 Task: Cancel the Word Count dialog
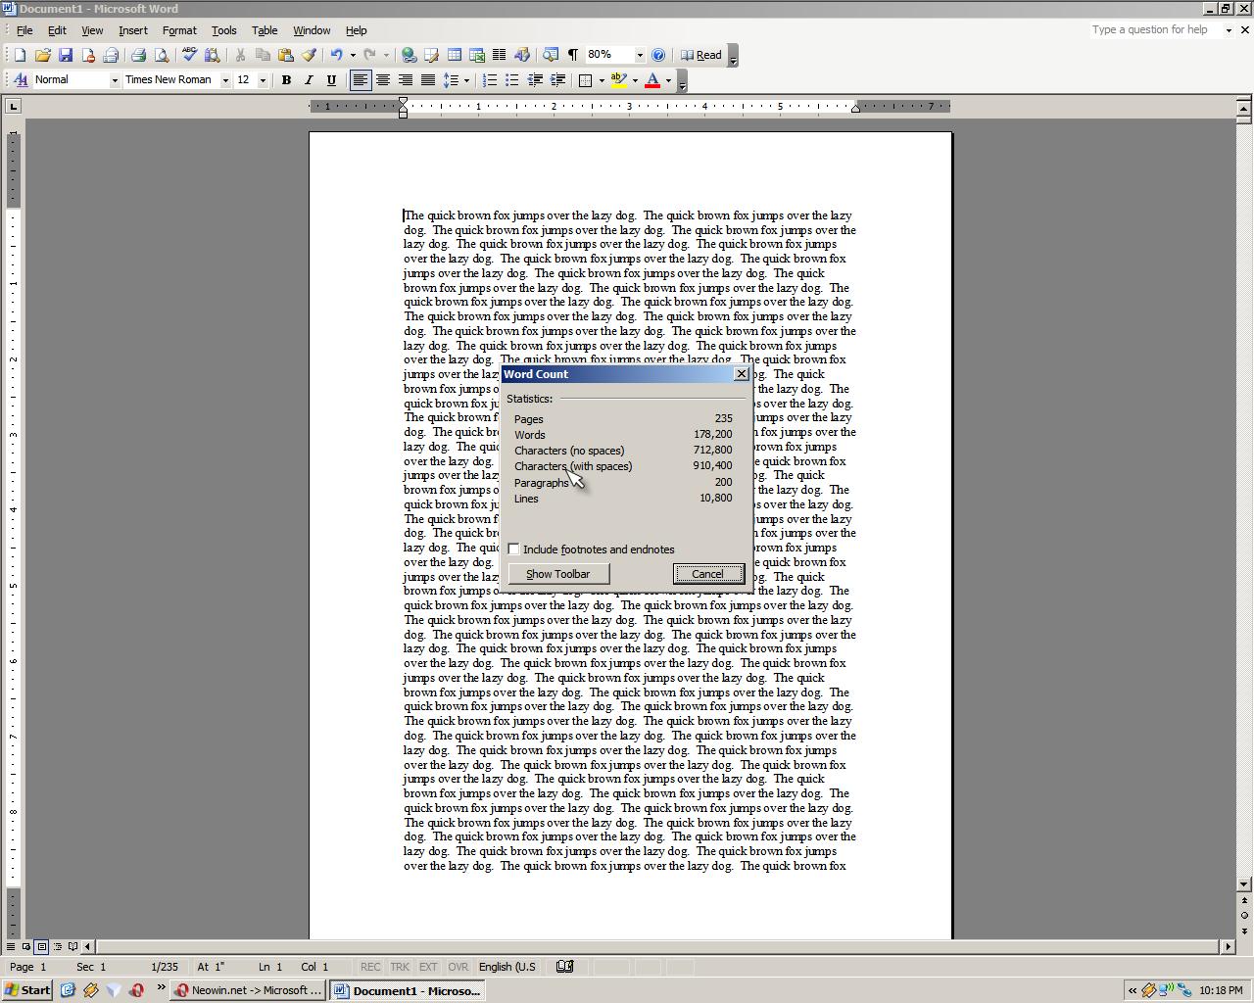708,573
